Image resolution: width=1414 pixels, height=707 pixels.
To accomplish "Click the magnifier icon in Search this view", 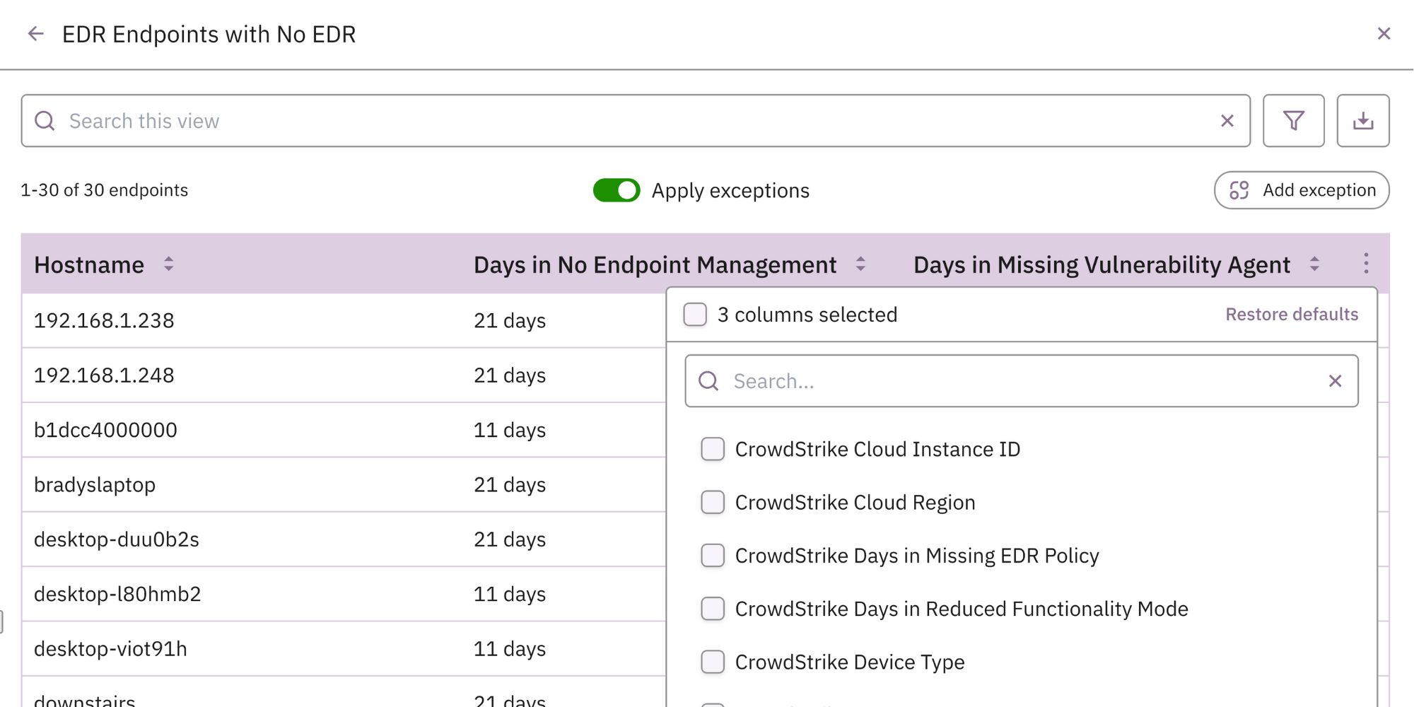I will [x=45, y=120].
